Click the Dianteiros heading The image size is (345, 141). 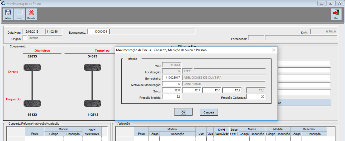pyautogui.click(x=42, y=50)
